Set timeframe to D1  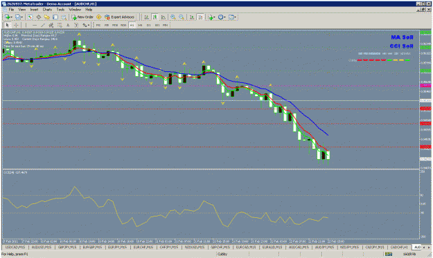148,25
